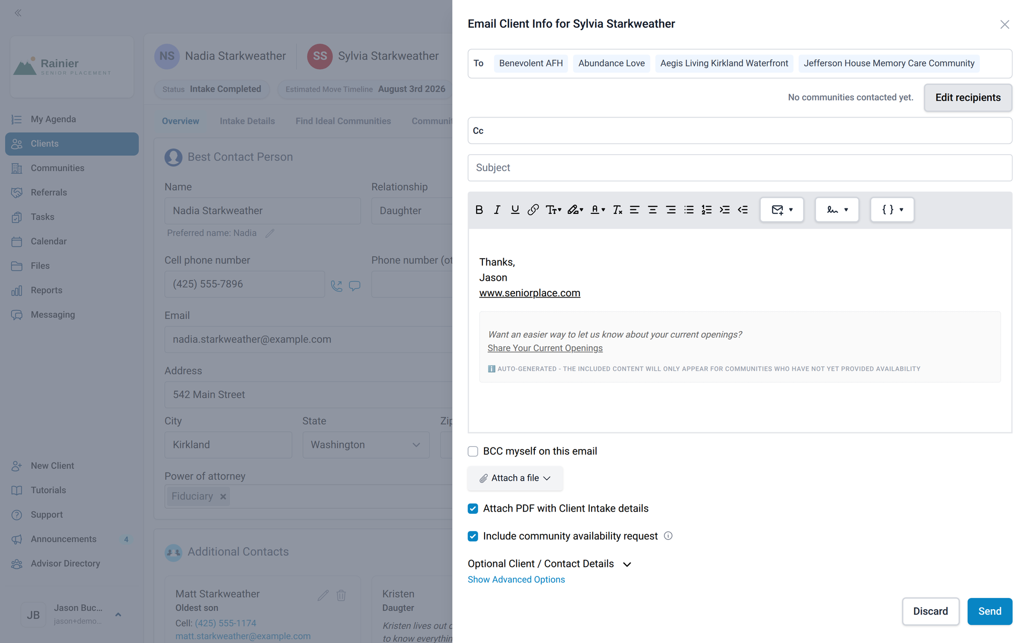Apply italic formatting in the editor toolbar

[x=497, y=210]
